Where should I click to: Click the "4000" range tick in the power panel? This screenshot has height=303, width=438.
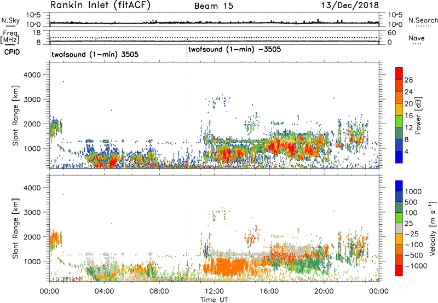pos(32,75)
